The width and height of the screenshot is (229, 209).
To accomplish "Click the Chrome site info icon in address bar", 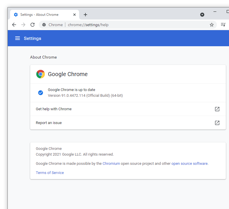I will 44,25.
